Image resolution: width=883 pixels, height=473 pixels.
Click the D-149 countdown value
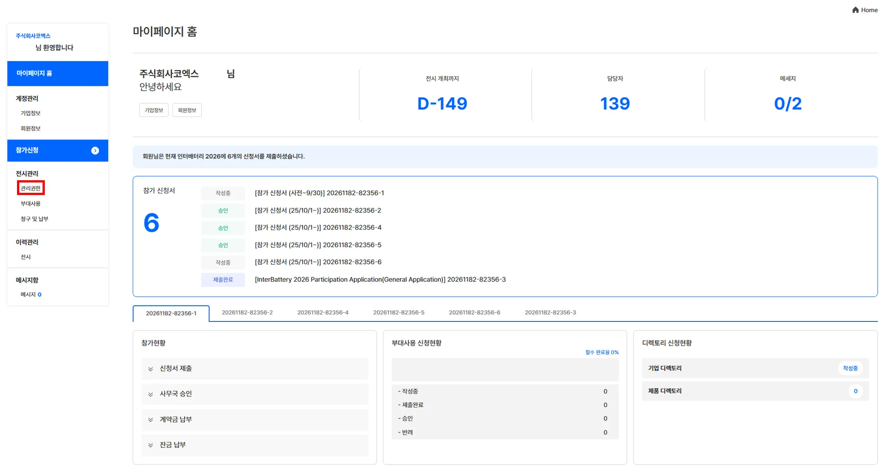(x=442, y=104)
